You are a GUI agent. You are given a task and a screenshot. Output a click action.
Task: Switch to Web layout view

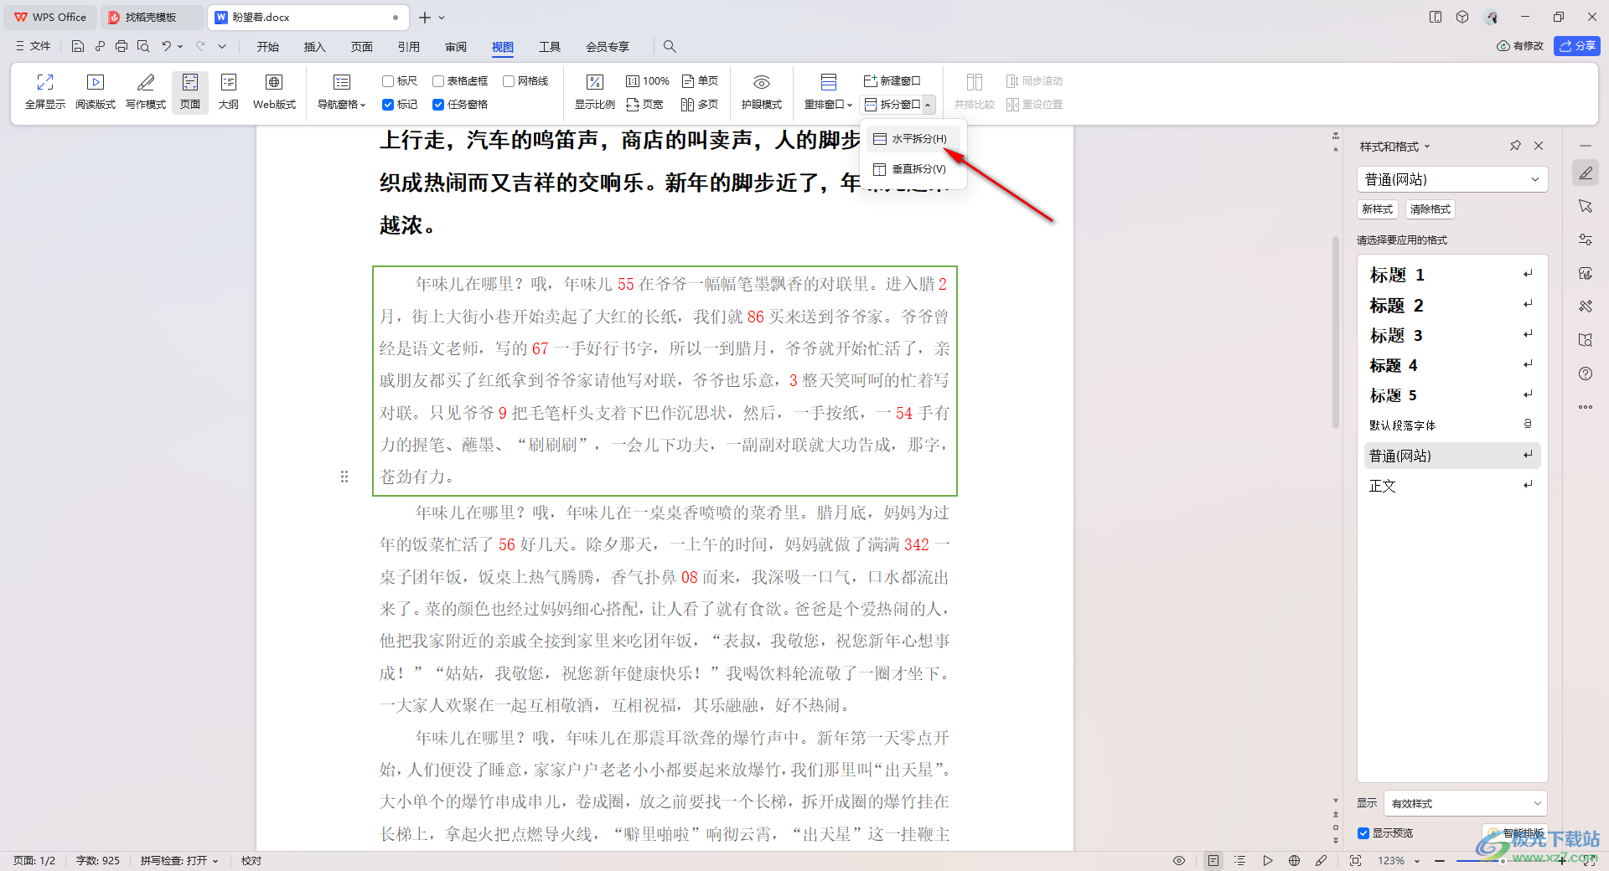click(x=274, y=91)
